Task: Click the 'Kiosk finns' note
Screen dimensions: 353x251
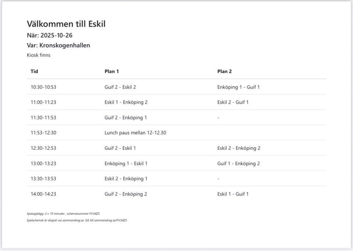Action: [x=39, y=55]
